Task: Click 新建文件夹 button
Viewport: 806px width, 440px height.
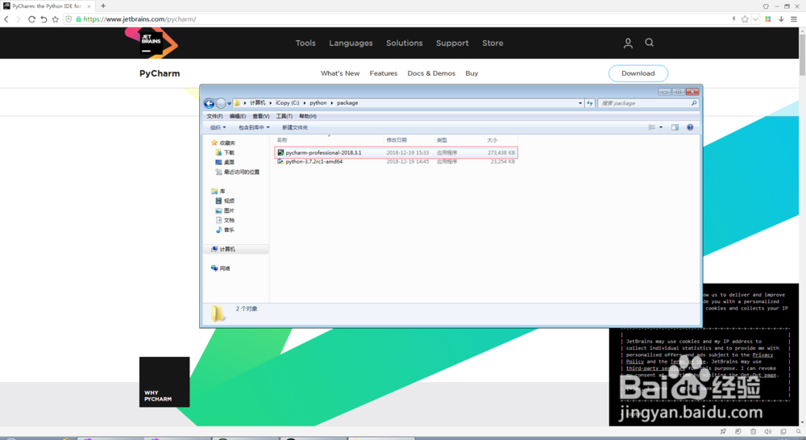Action: click(294, 127)
